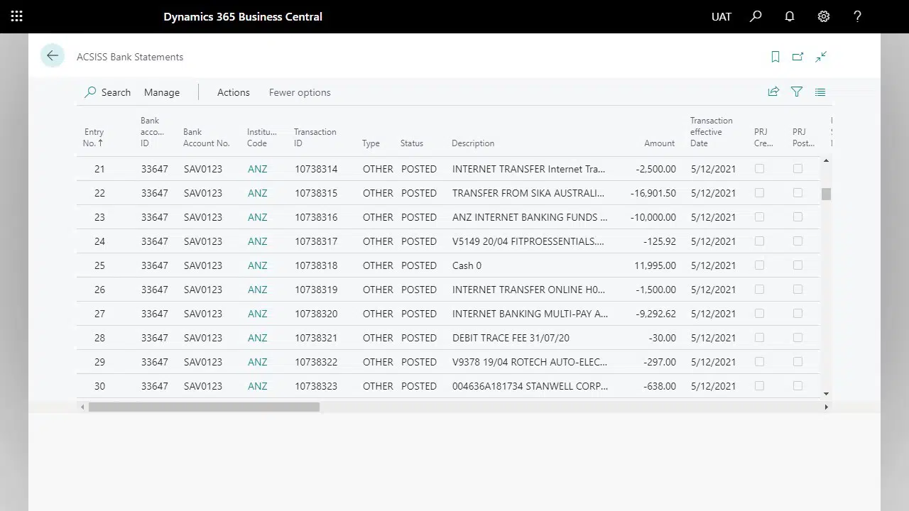Search the bank statements list
This screenshot has height=511, width=909.
click(108, 92)
